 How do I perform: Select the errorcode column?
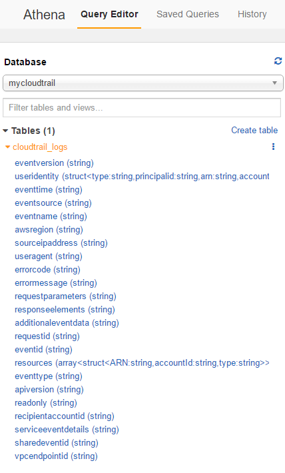pos(48,269)
